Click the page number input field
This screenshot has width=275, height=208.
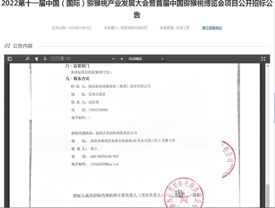point(57,59)
